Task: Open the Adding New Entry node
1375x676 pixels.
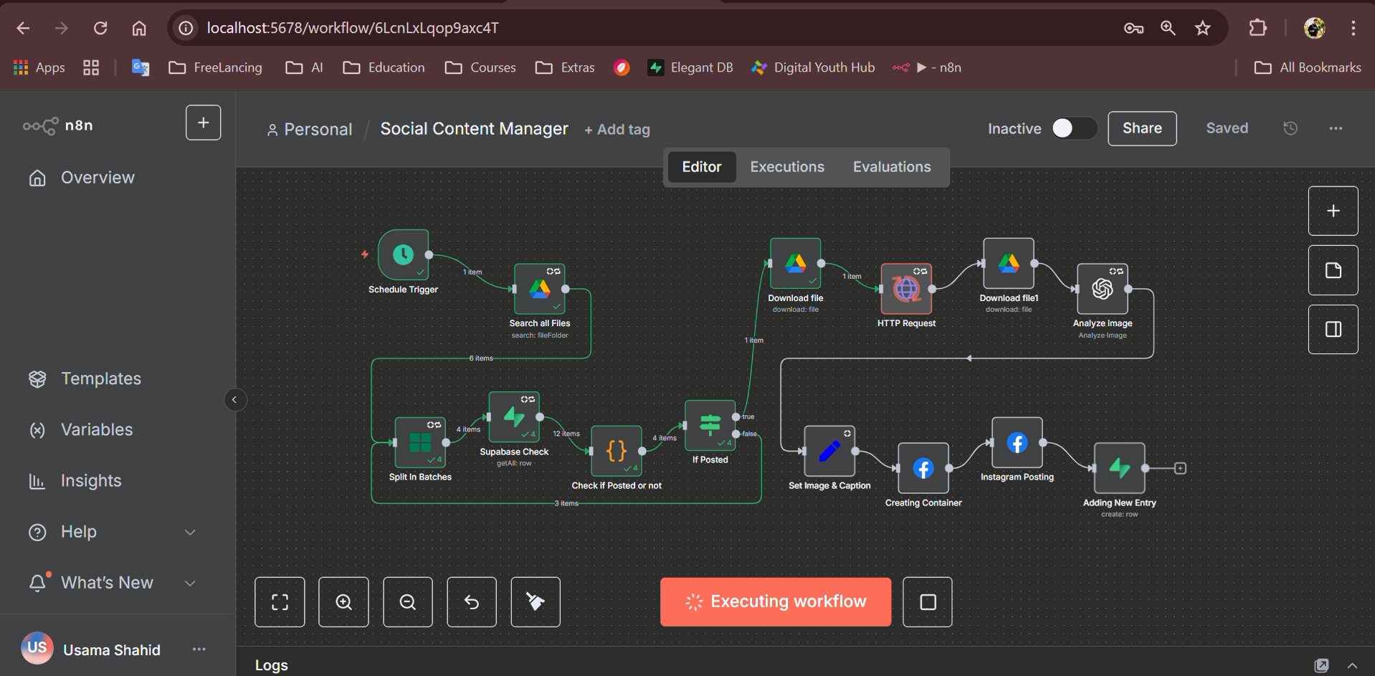Action: coord(1120,468)
